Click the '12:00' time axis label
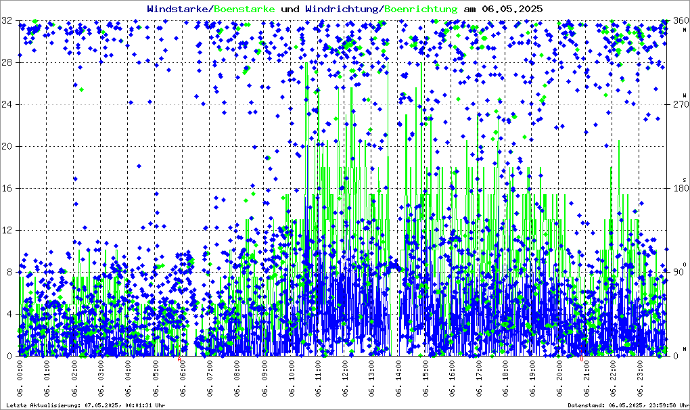Image resolution: width=690 pixels, height=410 pixels. pyautogui.click(x=344, y=371)
